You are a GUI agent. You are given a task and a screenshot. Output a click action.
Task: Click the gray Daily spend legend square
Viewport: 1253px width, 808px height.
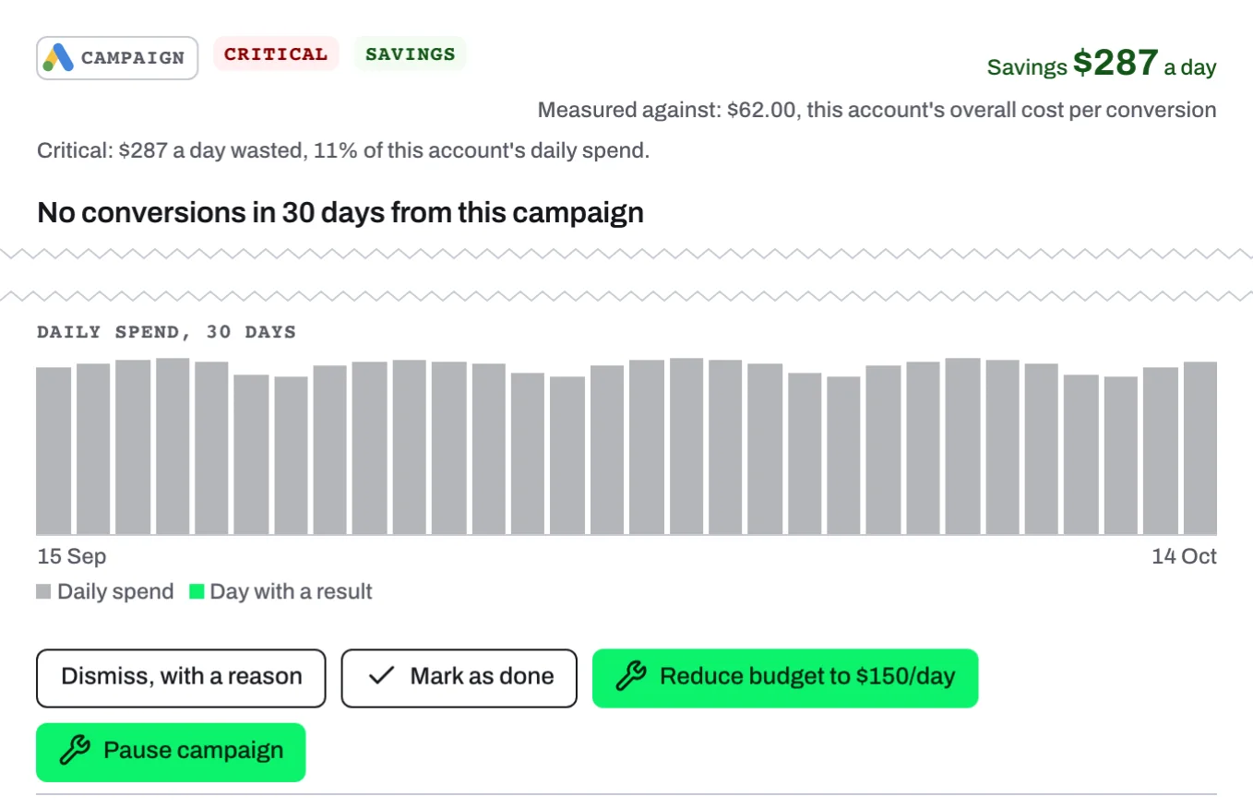pos(43,592)
